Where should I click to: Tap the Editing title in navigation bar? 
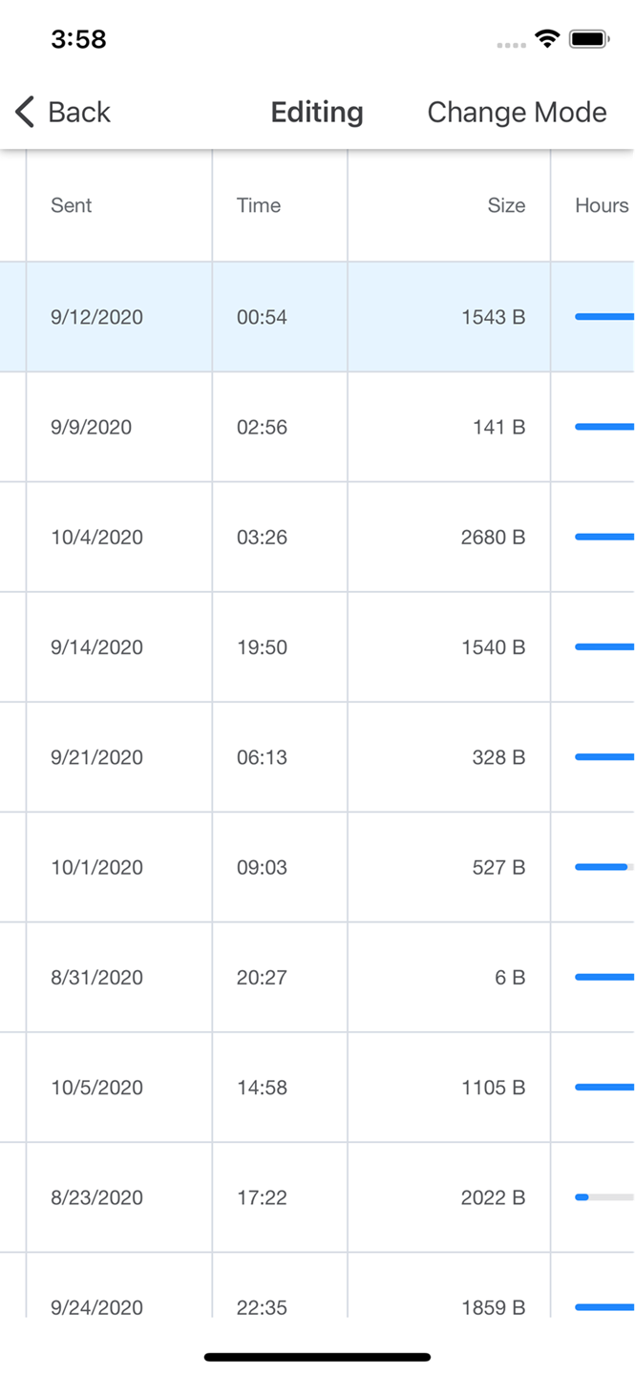(317, 112)
